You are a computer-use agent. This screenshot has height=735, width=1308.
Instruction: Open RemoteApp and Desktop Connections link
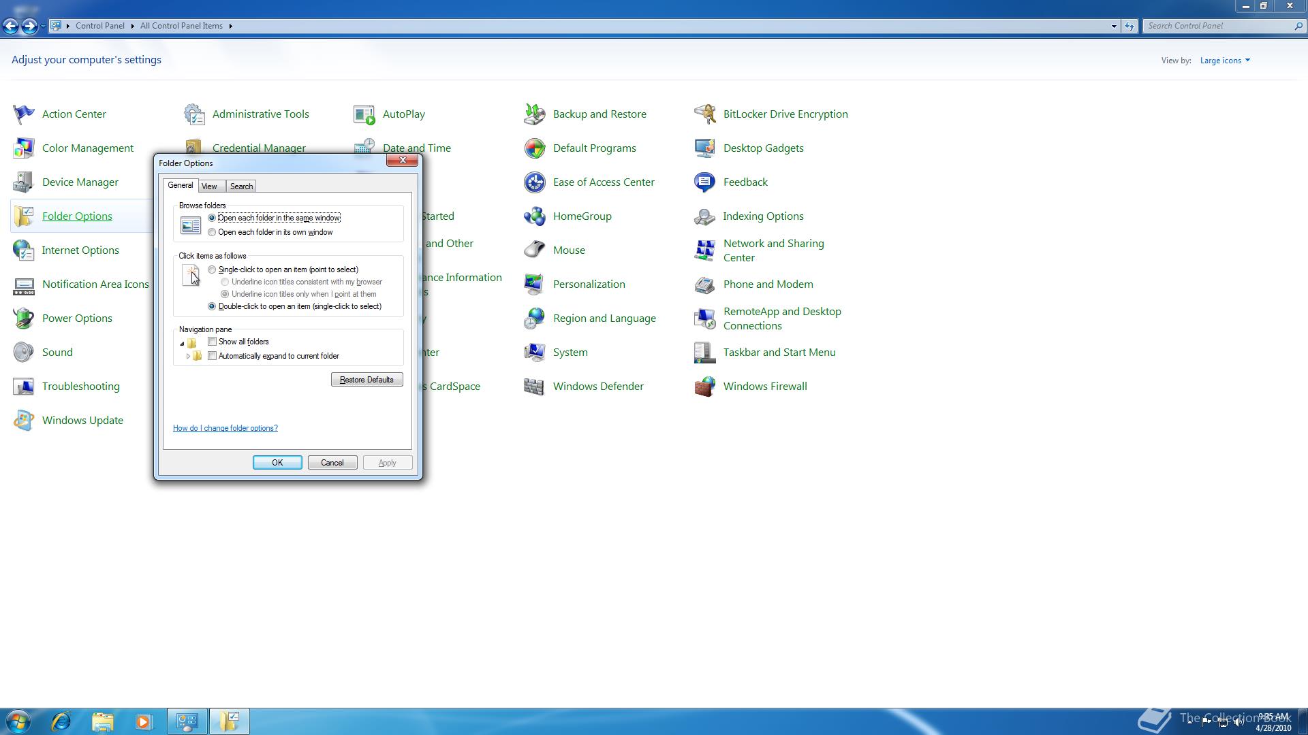[782, 318]
